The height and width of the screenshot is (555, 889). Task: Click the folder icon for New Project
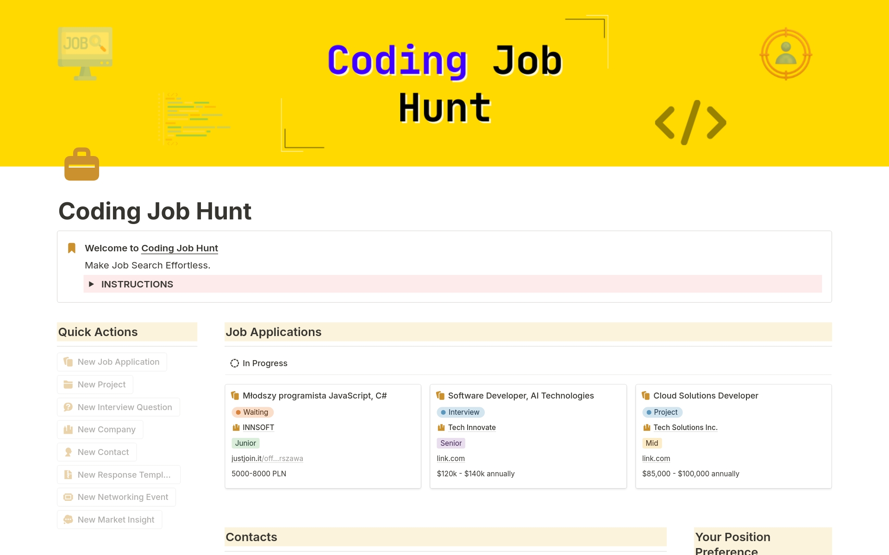[68, 385]
